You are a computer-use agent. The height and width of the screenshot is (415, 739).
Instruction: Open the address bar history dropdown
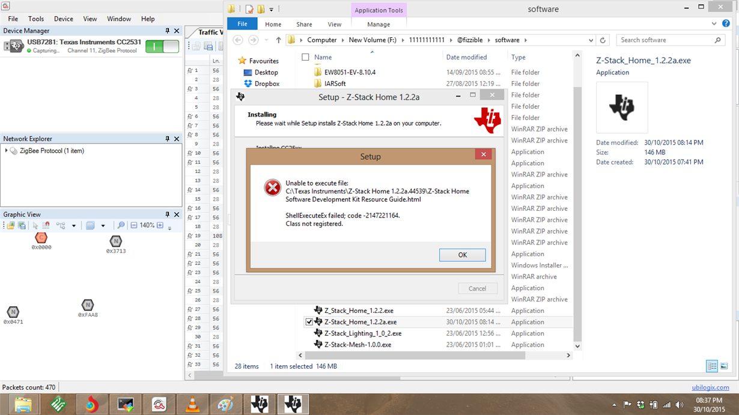591,40
